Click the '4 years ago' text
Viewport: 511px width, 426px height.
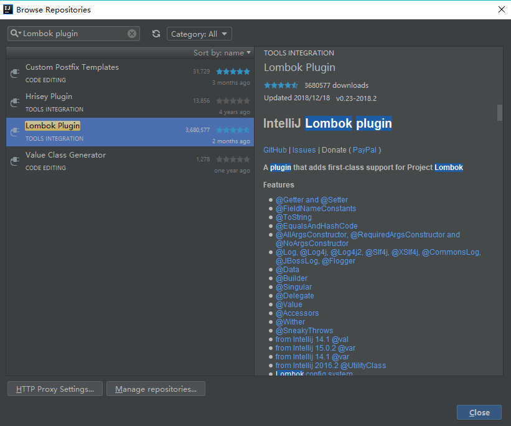click(x=234, y=112)
